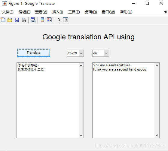
Task: Open the 帮助(H) menu
Action: [126, 12]
